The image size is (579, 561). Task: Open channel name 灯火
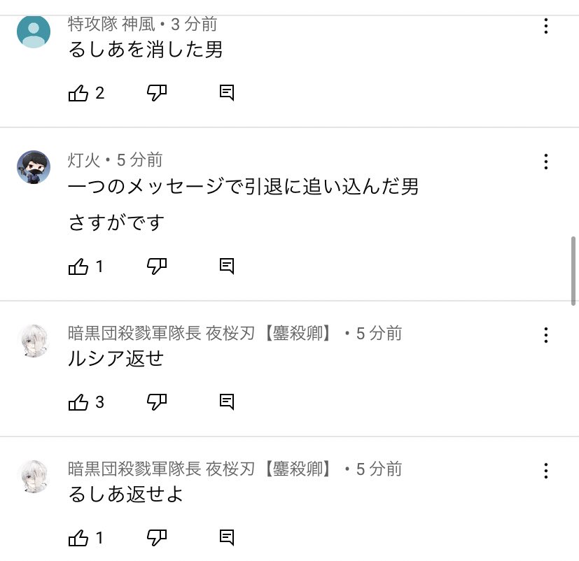click(83, 160)
